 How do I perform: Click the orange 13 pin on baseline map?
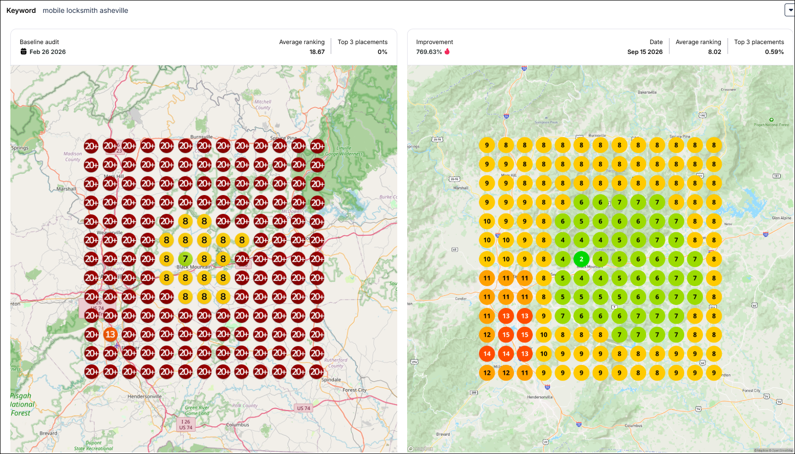pos(110,334)
